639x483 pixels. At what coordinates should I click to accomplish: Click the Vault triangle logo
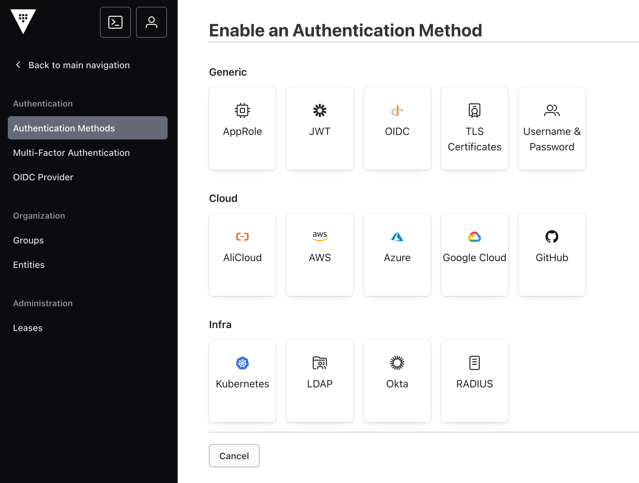pos(23,21)
